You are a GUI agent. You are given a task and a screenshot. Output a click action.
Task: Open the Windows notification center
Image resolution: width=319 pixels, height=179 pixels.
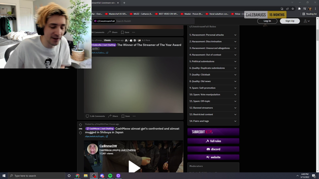click(314, 176)
